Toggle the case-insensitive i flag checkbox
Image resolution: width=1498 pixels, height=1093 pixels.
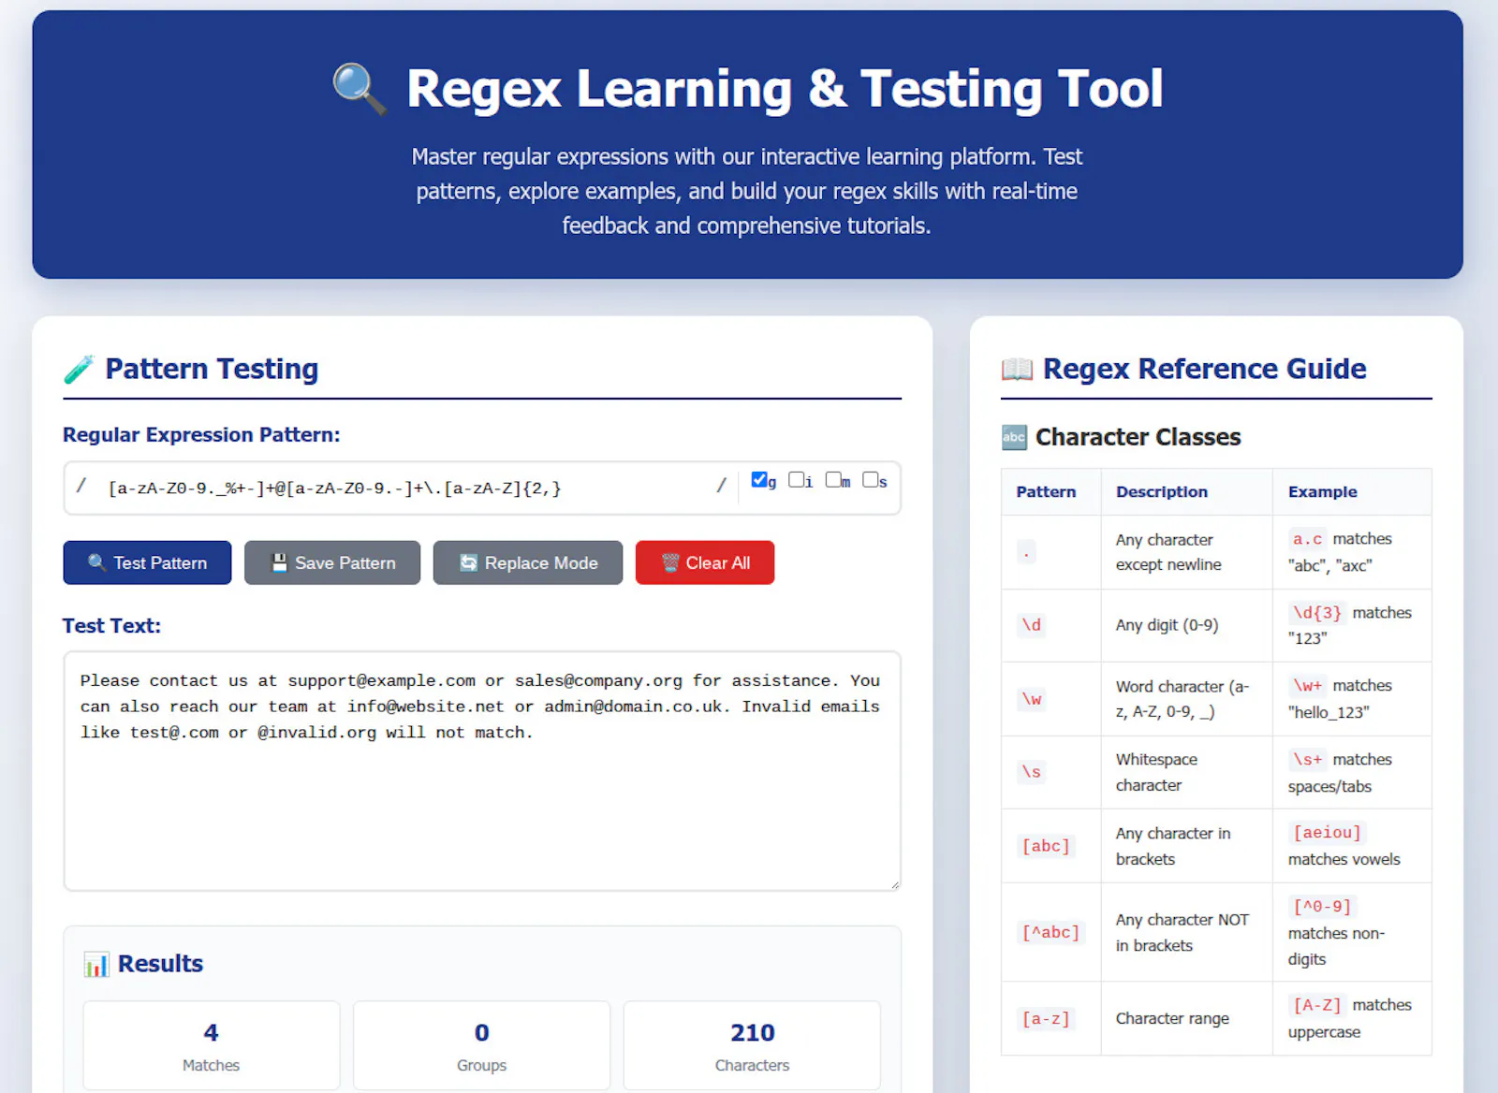pos(796,480)
